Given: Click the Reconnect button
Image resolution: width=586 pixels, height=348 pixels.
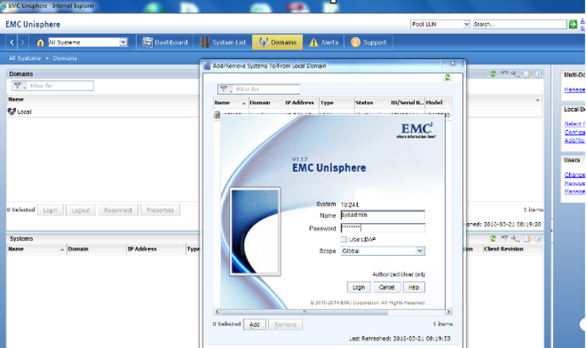Looking at the screenshot, I should [118, 210].
